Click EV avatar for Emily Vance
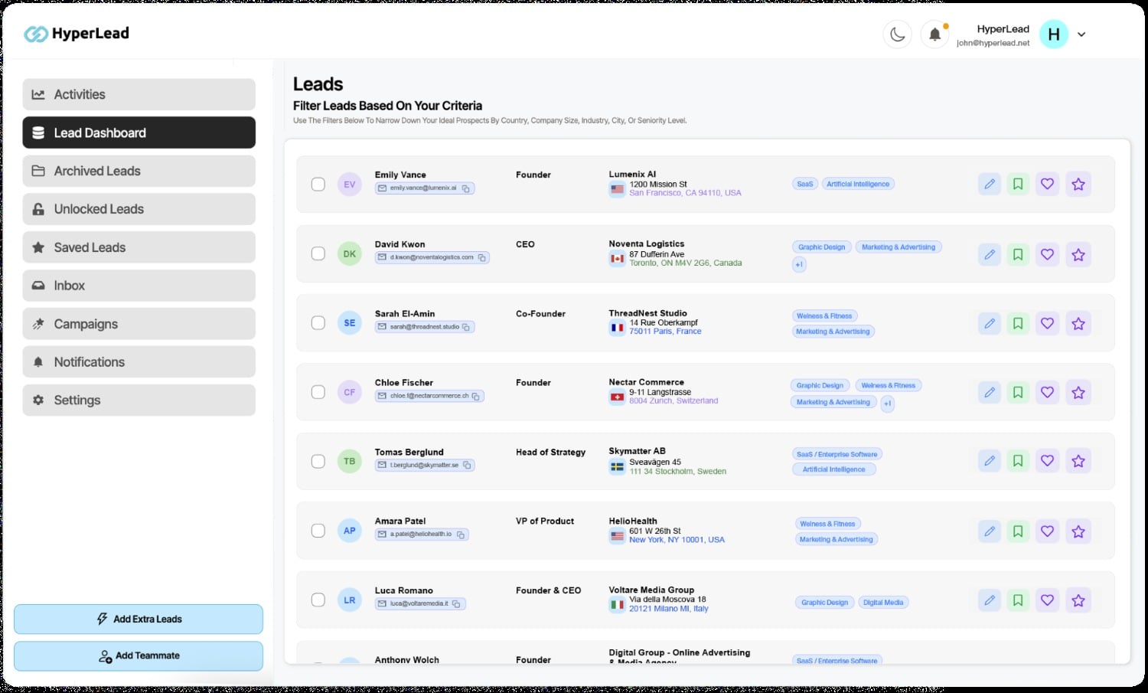The height and width of the screenshot is (693, 1148). (x=350, y=185)
